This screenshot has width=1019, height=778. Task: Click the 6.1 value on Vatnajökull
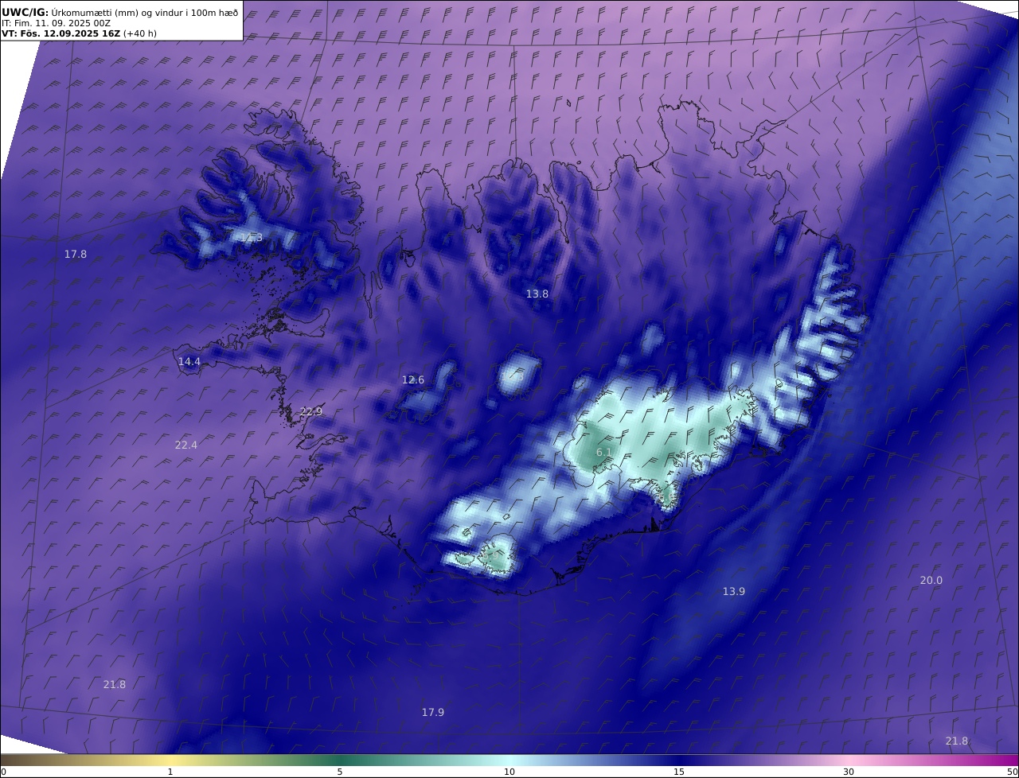tap(604, 452)
